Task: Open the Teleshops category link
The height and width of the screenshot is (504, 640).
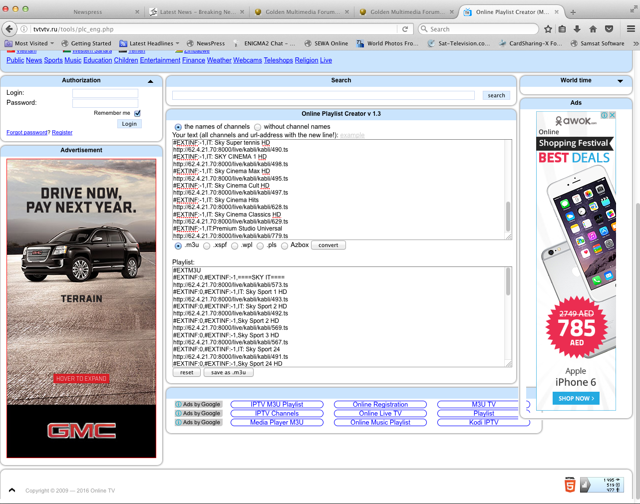Action: (x=279, y=60)
